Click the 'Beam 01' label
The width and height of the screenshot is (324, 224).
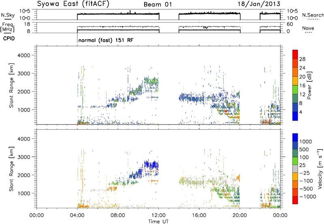tap(158, 4)
